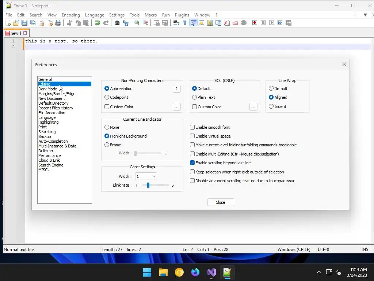374x281 pixels.
Task: Open the Caret Width dropdown
Action: (146, 176)
